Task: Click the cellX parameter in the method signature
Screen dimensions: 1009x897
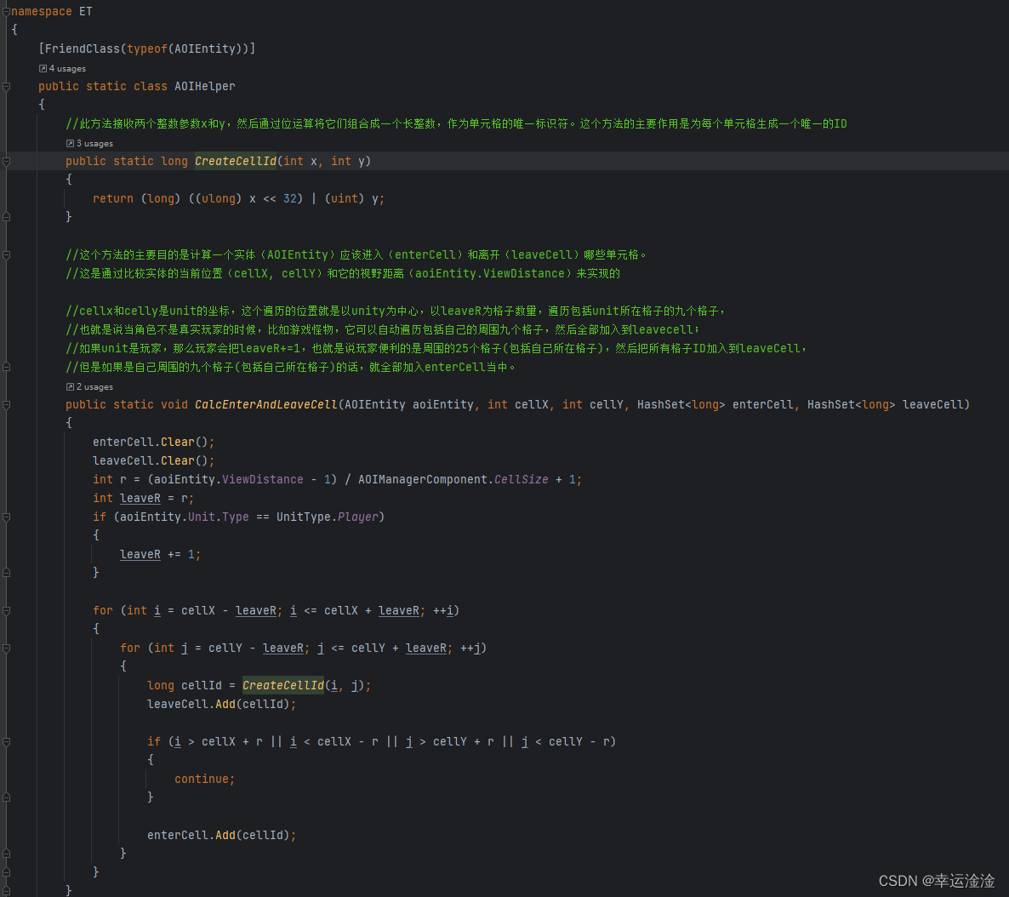Action: click(x=532, y=404)
